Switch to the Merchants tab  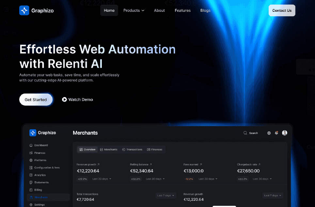pos(109,150)
